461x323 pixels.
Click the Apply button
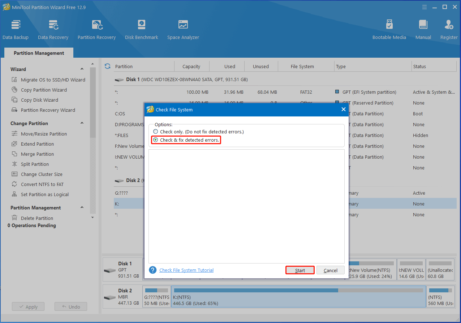28,307
